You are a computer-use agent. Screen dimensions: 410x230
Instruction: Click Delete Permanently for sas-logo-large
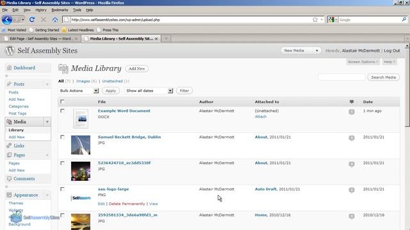(127, 204)
